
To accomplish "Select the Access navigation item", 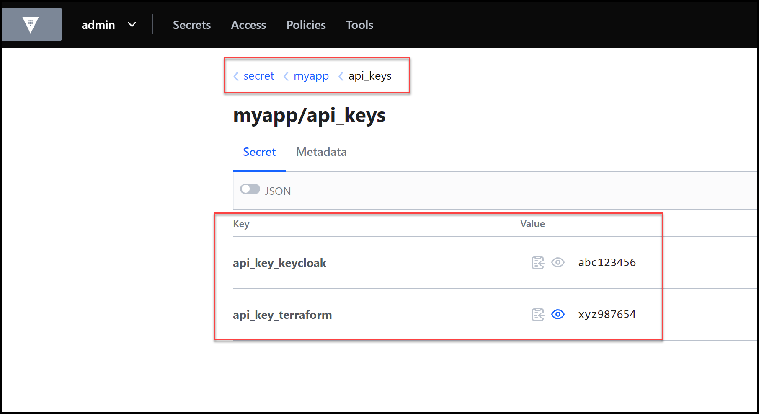I will click(x=248, y=25).
